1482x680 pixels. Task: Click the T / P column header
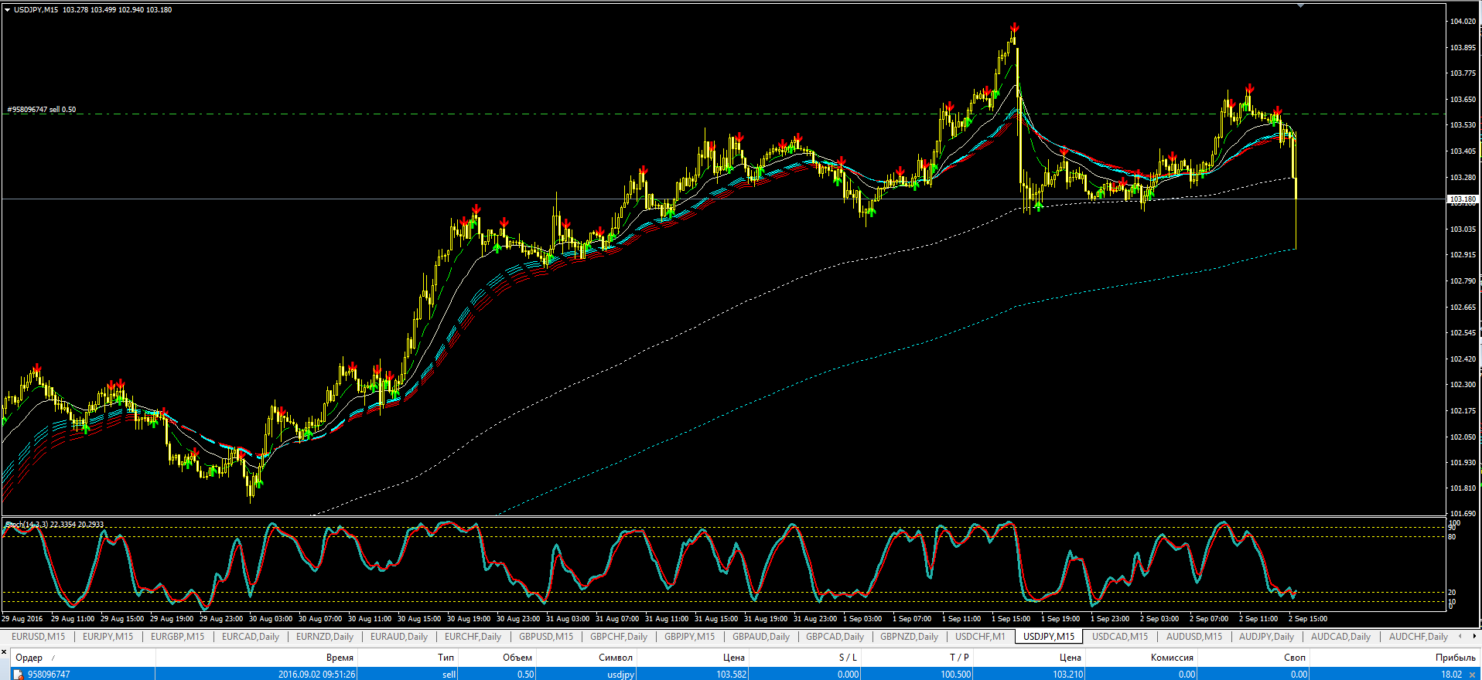pyautogui.click(x=917, y=658)
